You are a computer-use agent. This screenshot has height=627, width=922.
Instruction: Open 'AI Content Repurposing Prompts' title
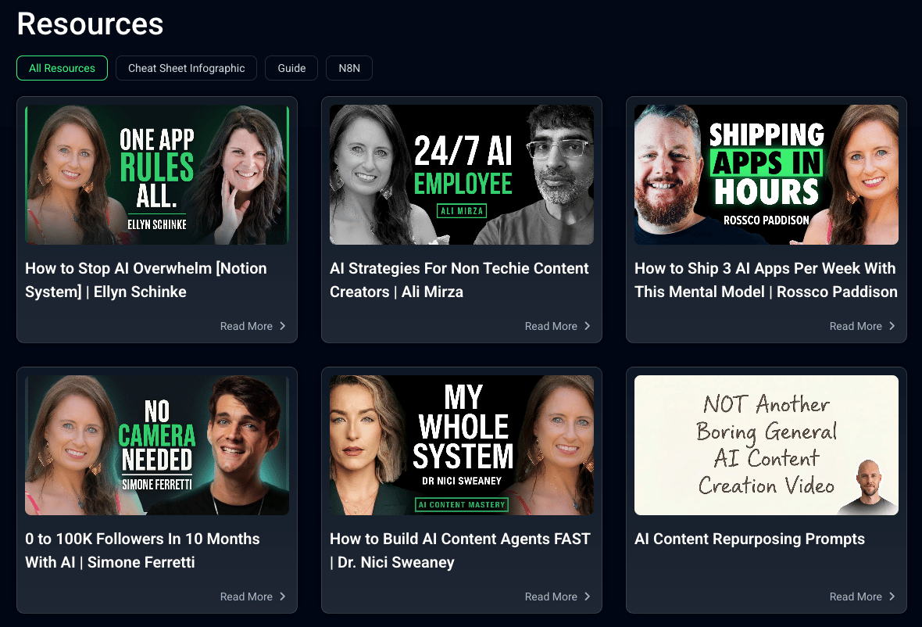point(750,539)
